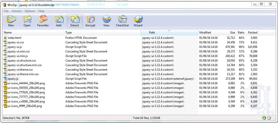Click Firefox HTML Document type cell
Image resolution: width=278 pixels, height=123 pixels.
[81, 38]
